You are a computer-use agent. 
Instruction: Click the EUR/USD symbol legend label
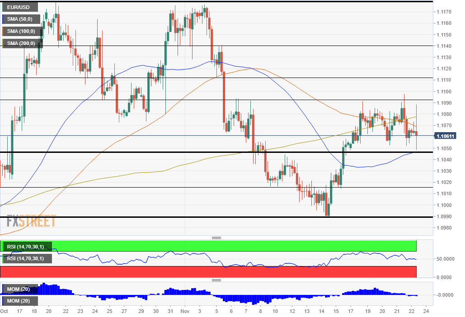click(19, 8)
